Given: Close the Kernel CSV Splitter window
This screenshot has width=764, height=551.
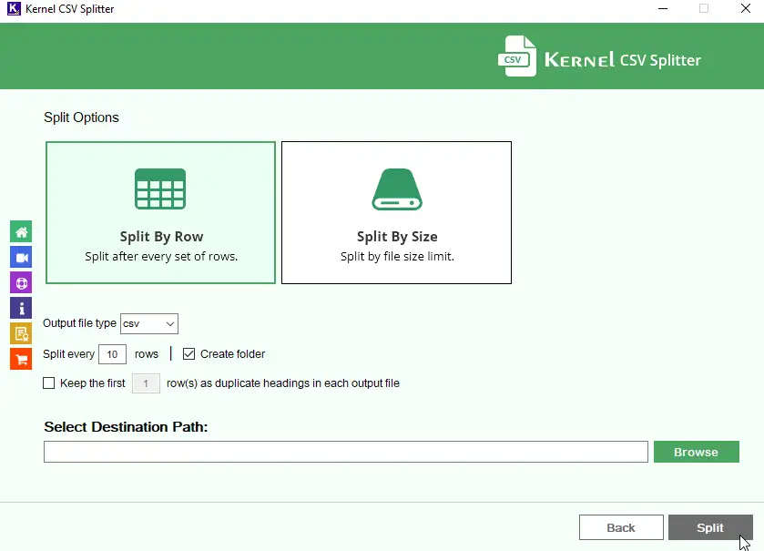Looking at the screenshot, I should click(746, 9).
